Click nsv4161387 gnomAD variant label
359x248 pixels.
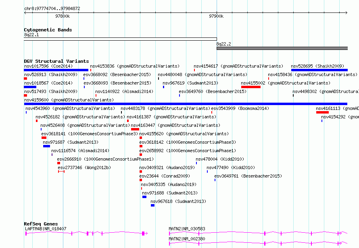point(171,117)
